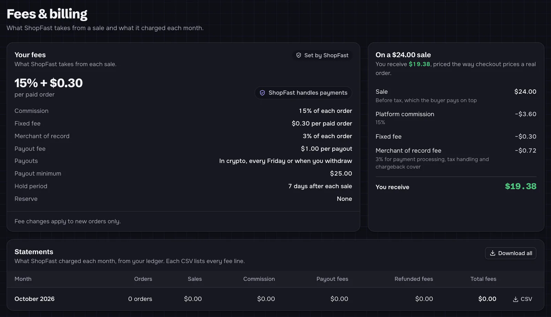Click the Fixed fee label in Your fees
This screenshot has width=551, height=317.
tap(28, 123)
